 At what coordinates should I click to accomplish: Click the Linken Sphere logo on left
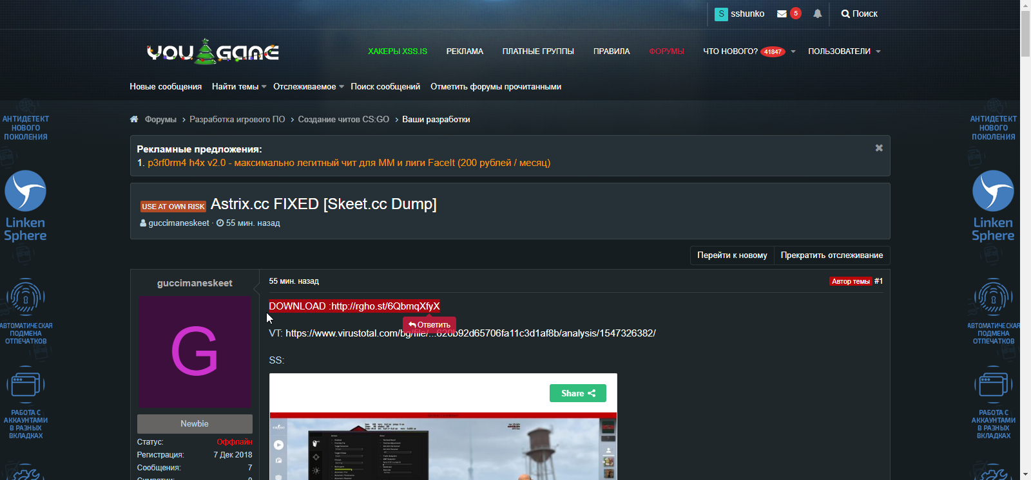pos(26,206)
